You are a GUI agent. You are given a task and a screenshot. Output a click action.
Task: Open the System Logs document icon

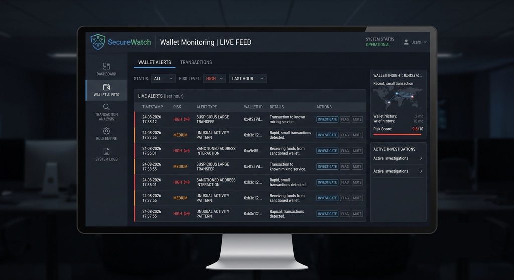[106, 151]
